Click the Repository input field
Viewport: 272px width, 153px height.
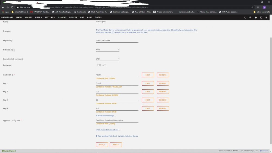click(117, 40)
